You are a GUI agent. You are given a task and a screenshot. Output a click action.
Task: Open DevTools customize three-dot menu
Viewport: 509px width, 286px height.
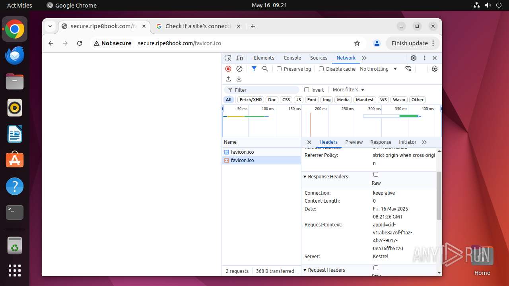[425, 58]
